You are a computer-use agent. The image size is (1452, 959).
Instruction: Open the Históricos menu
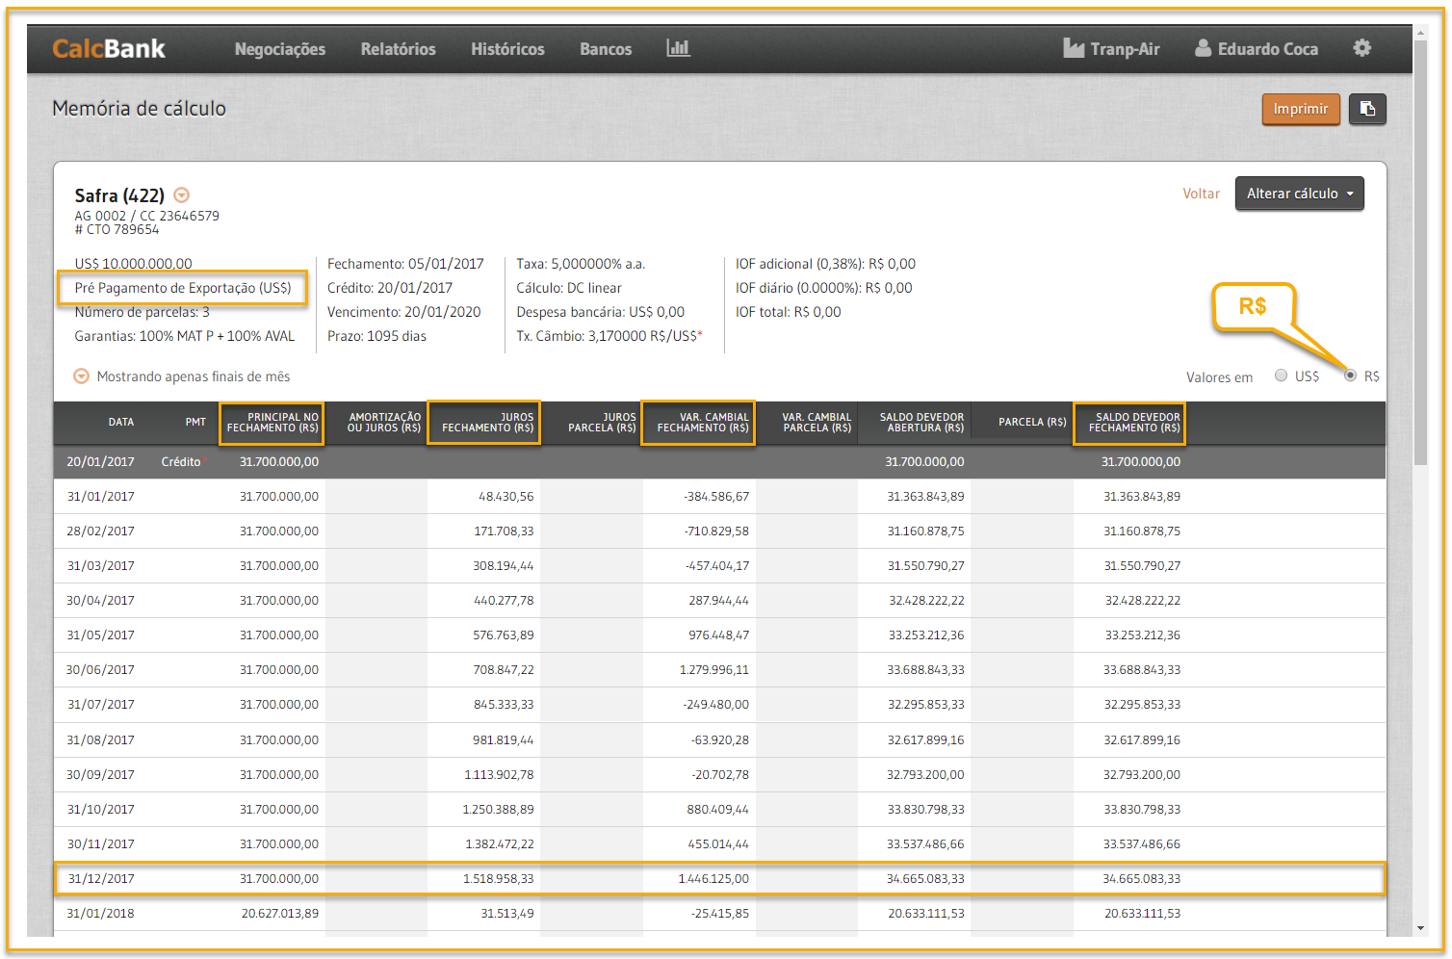click(x=507, y=49)
